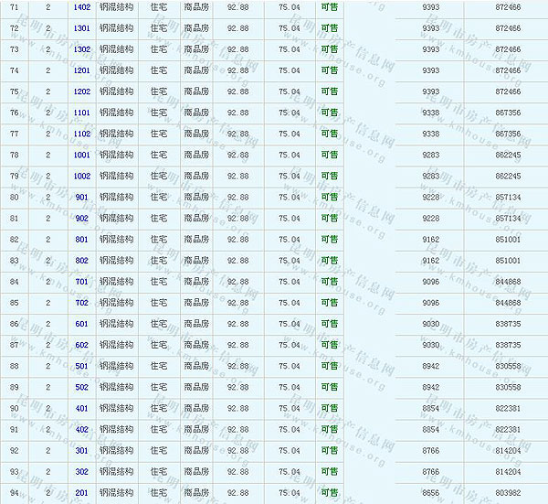The height and width of the screenshot is (504, 548).
Task: Open room 1402 link
Action: pos(81,7)
